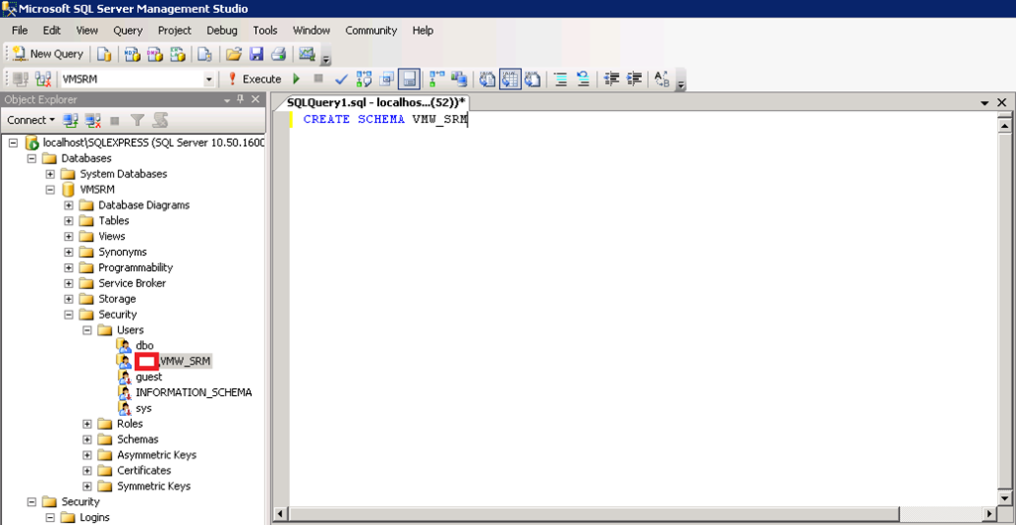Select the Certificates folder

point(144,470)
